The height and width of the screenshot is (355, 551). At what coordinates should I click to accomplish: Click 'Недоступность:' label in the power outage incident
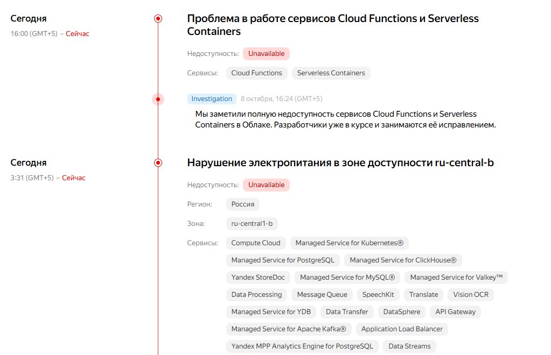(x=213, y=185)
